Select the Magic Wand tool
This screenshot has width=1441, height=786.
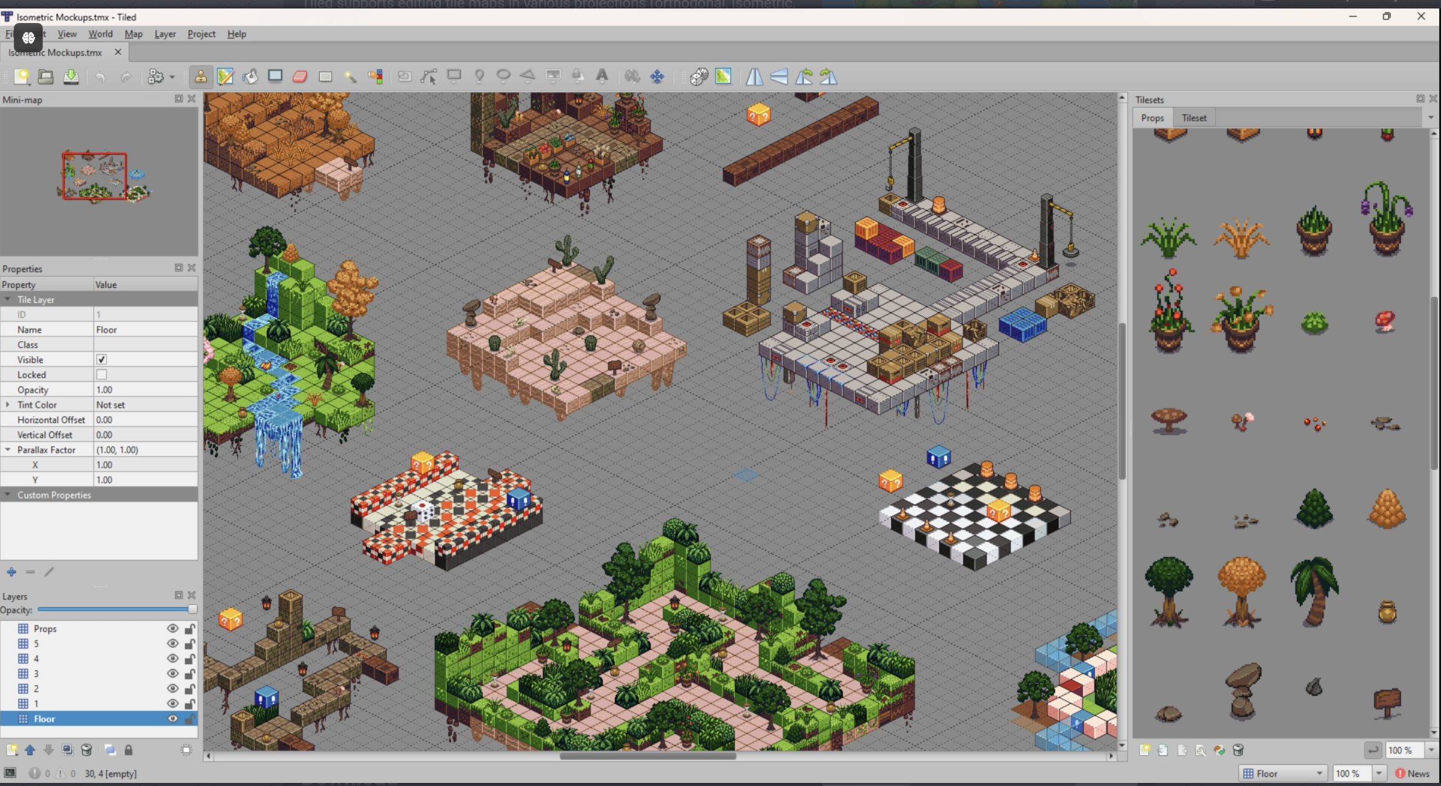tap(350, 76)
